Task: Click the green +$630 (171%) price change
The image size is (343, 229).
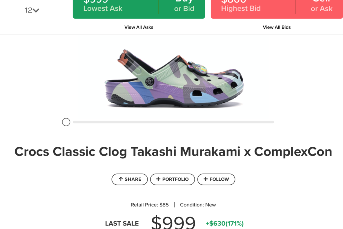Action: 224,224
